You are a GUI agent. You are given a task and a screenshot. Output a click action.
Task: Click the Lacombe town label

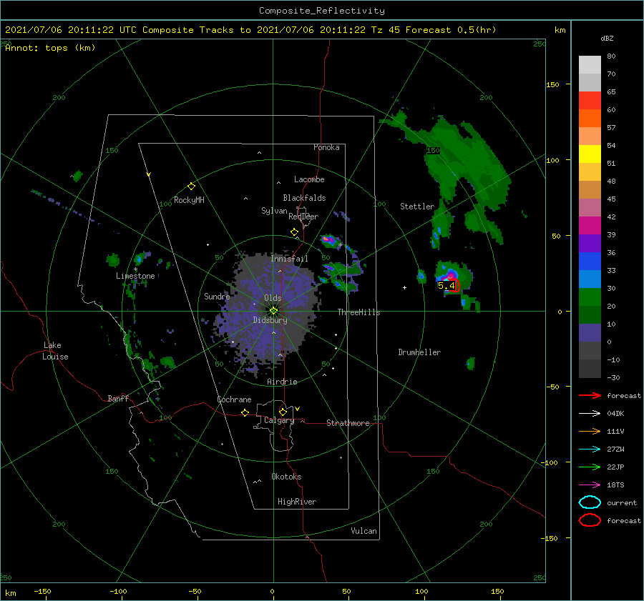(x=309, y=179)
